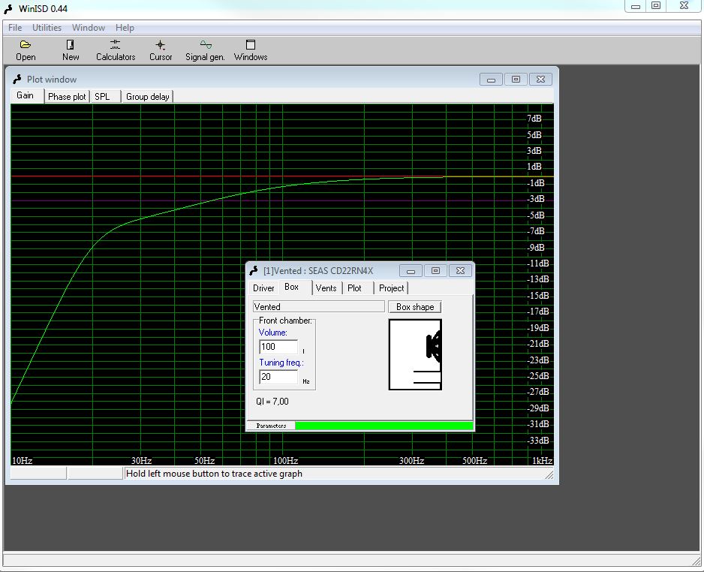Close the Plot window
This screenshot has height=572, width=704.
[x=540, y=80]
